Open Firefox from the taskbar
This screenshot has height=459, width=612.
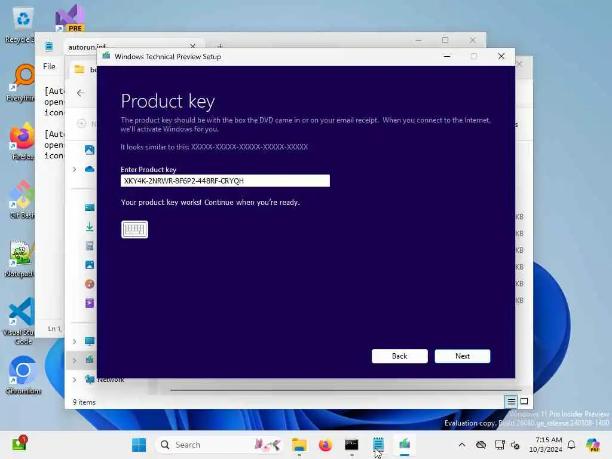[326, 445]
